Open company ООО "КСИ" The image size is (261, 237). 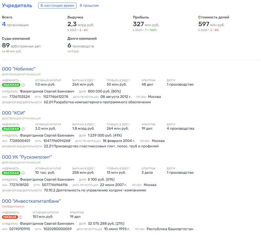pyautogui.click(x=14, y=113)
